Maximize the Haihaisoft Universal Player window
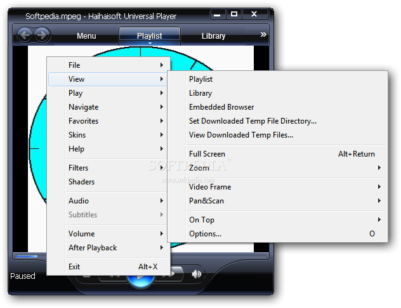The width and height of the screenshot is (401, 308). (x=234, y=14)
